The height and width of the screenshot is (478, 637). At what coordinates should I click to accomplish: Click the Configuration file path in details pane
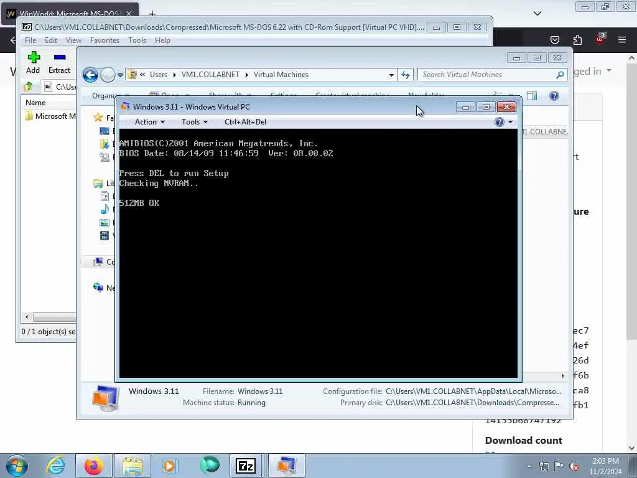coord(473,391)
